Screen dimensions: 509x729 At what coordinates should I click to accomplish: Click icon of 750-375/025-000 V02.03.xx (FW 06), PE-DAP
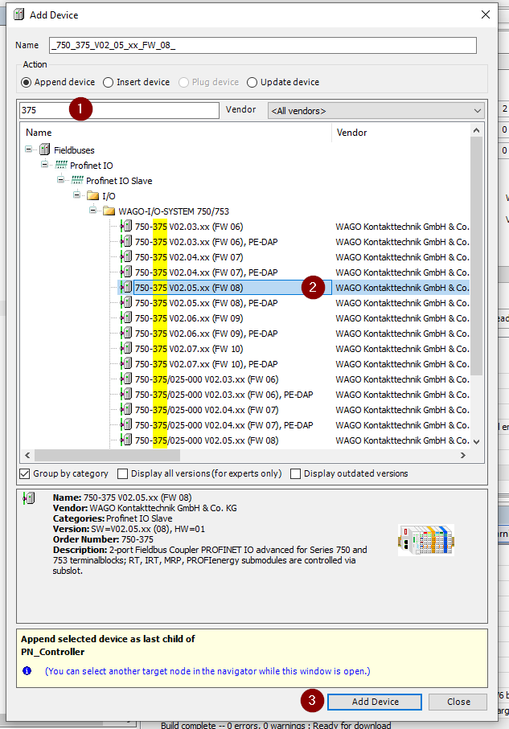pos(126,395)
